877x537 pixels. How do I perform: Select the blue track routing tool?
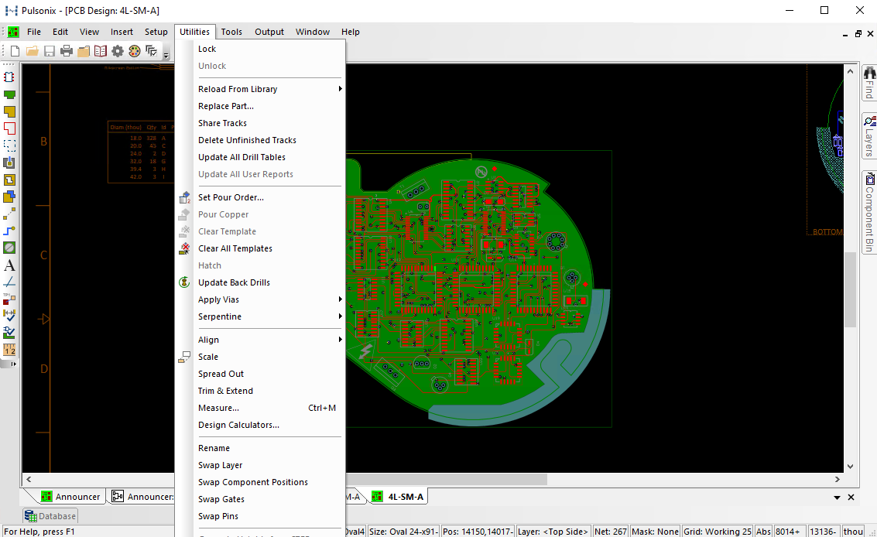pyautogui.click(x=9, y=231)
